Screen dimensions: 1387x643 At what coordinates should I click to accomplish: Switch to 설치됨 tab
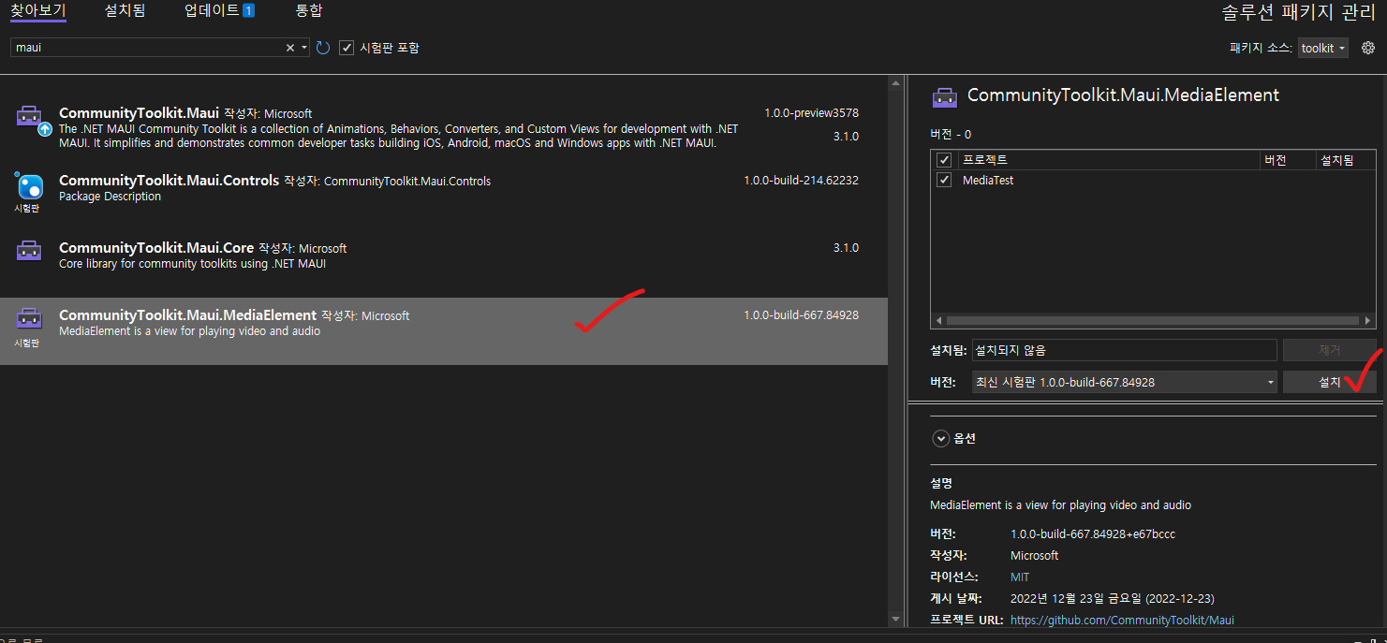pos(125,10)
